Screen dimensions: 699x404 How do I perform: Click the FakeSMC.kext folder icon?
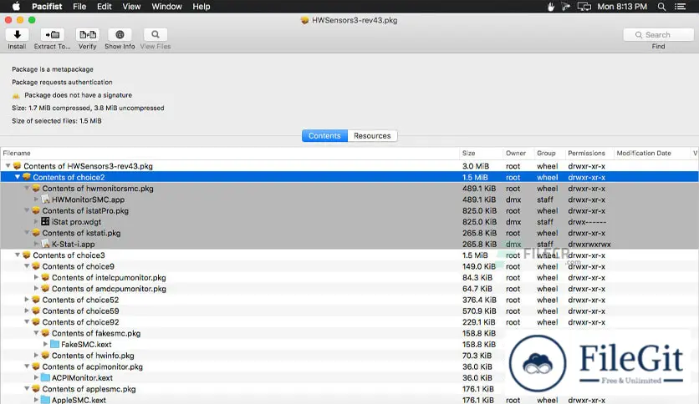click(55, 344)
